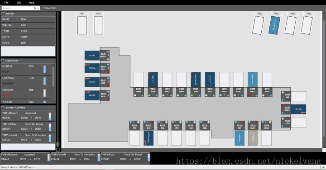326x170 pixels.
Task: Click the red status indicator on dock DD09
Action: (x=249, y=95)
